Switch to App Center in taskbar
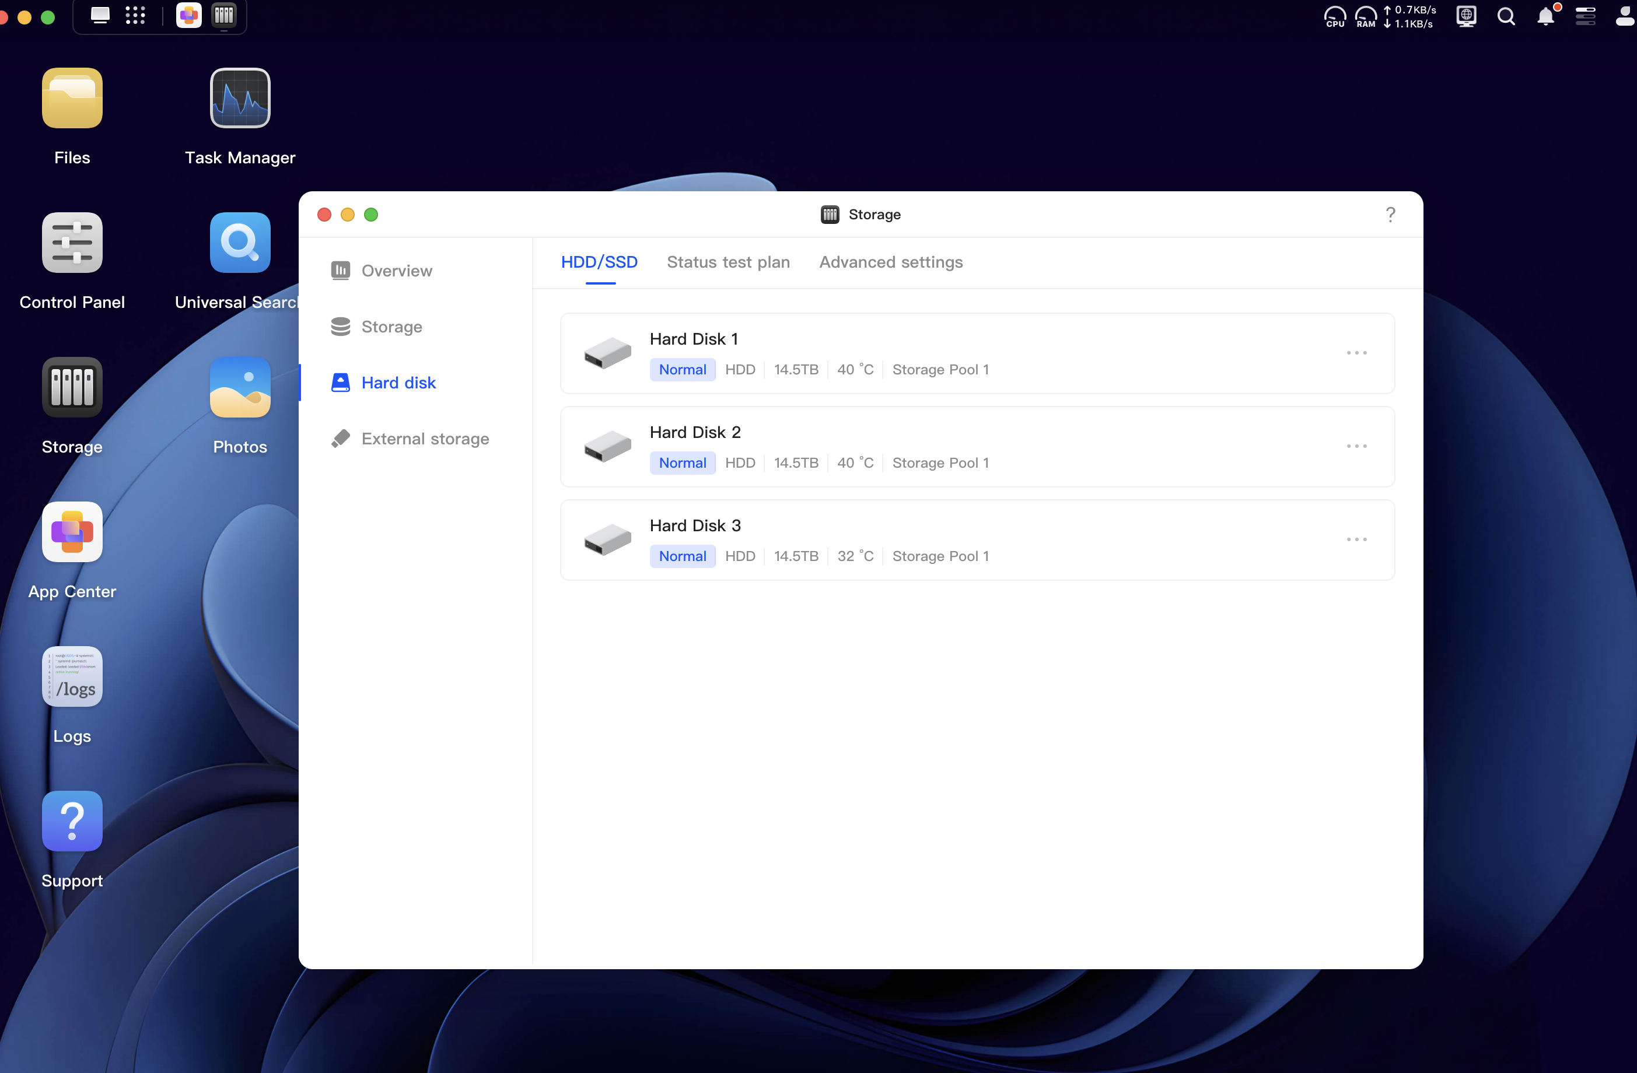Viewport: 1637px width, 1073px height. pyautogui.click(x=189, y=15)
